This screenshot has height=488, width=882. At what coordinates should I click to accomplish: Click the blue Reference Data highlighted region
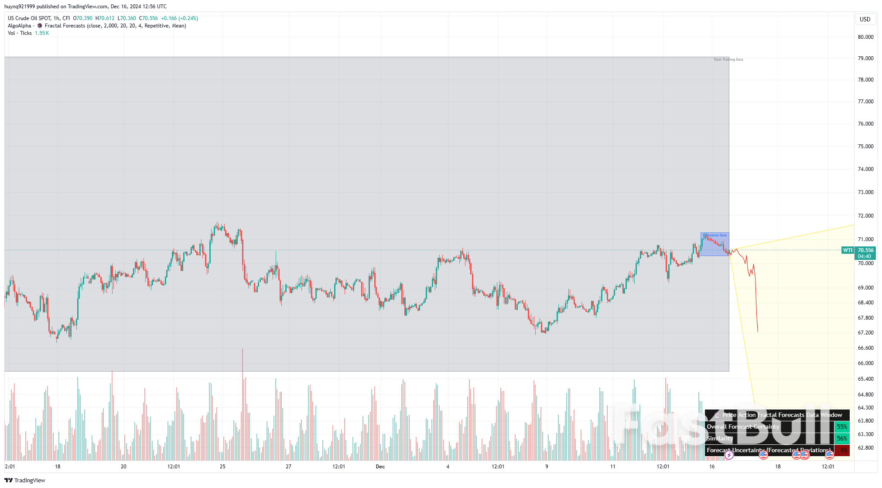point(715,243)
